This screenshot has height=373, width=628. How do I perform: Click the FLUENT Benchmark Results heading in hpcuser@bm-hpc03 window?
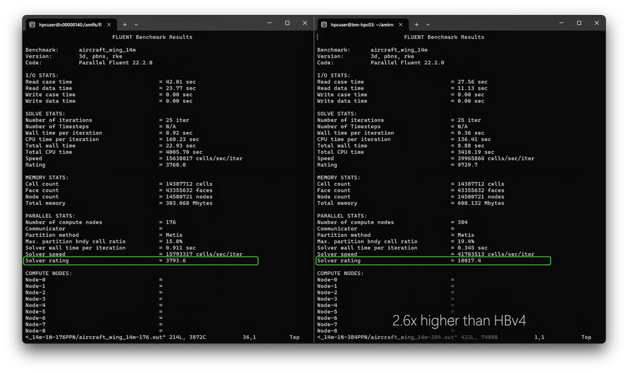click(444, 37)
